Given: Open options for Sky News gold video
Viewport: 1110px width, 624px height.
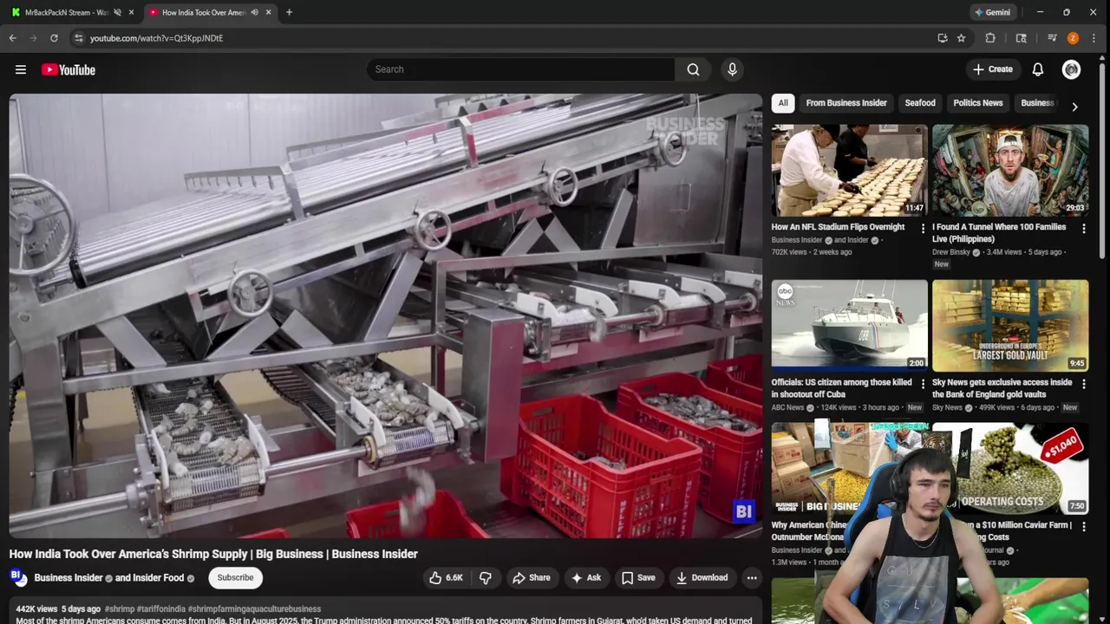Looking at the screenshot, I should click(x=1083, y=384).
